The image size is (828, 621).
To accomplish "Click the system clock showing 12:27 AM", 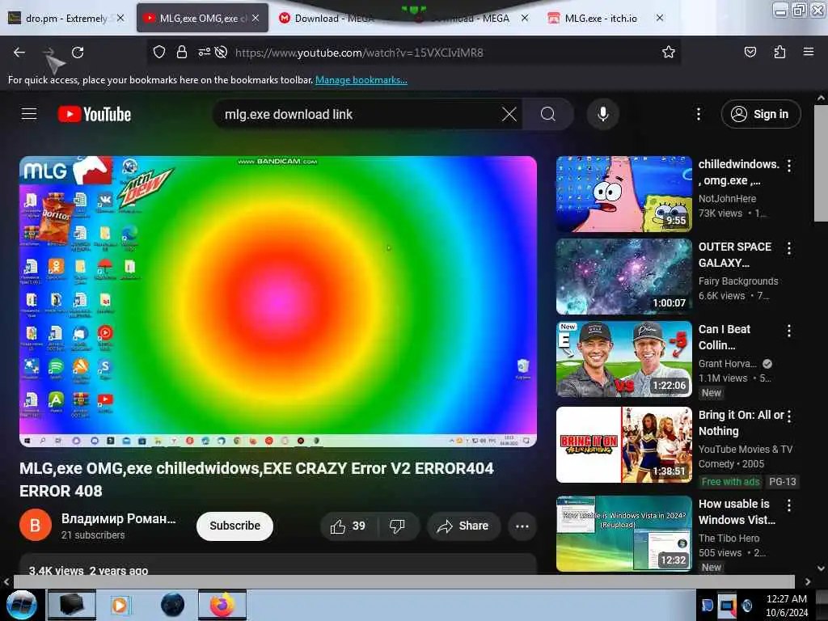I will point(786,599).
